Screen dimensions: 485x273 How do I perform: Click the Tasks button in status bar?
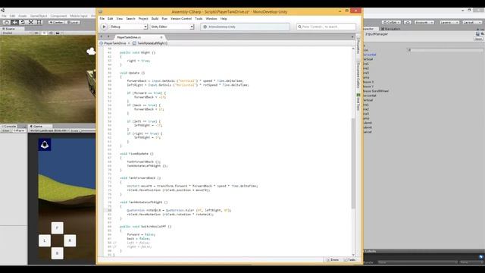click(350, 260)
